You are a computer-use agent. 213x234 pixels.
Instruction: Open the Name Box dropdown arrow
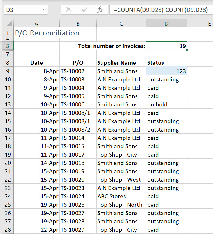(44, 9)
